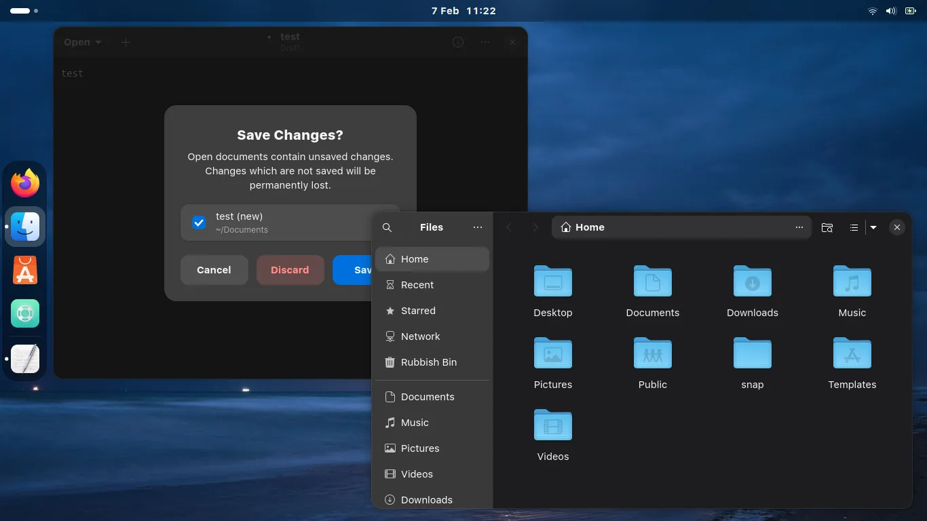Open App Center from the dock

24,269
